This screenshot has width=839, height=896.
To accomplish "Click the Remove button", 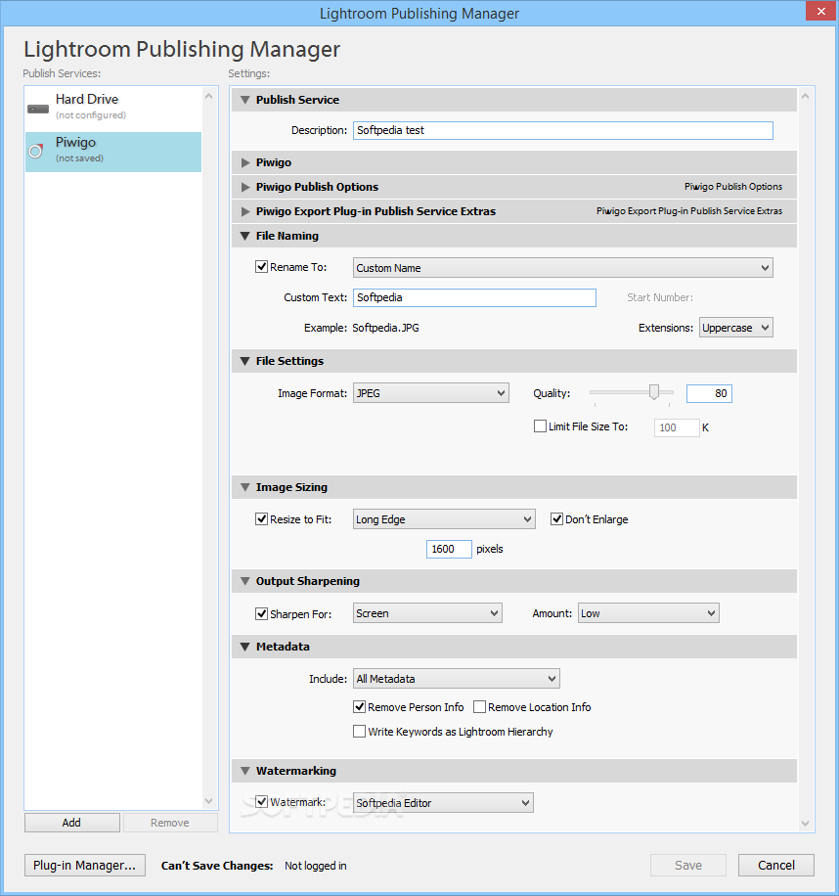I will click(170, 823).
